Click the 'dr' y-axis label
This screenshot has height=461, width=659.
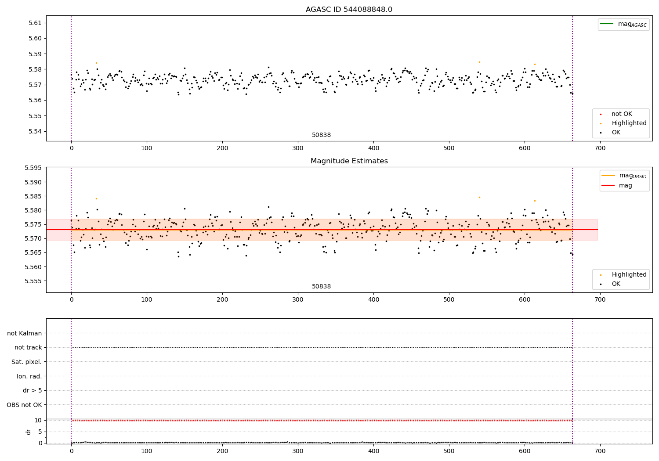pos(29,432)
